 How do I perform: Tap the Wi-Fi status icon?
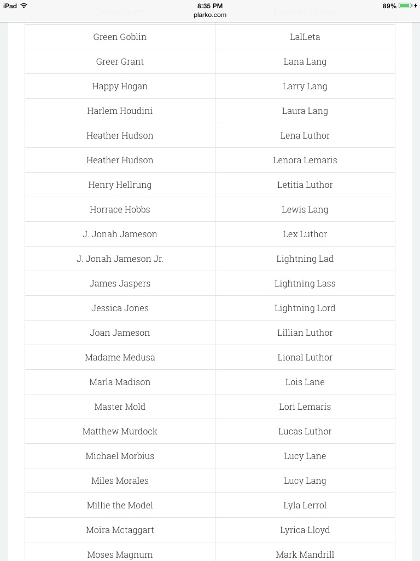[x=24, y=5]
